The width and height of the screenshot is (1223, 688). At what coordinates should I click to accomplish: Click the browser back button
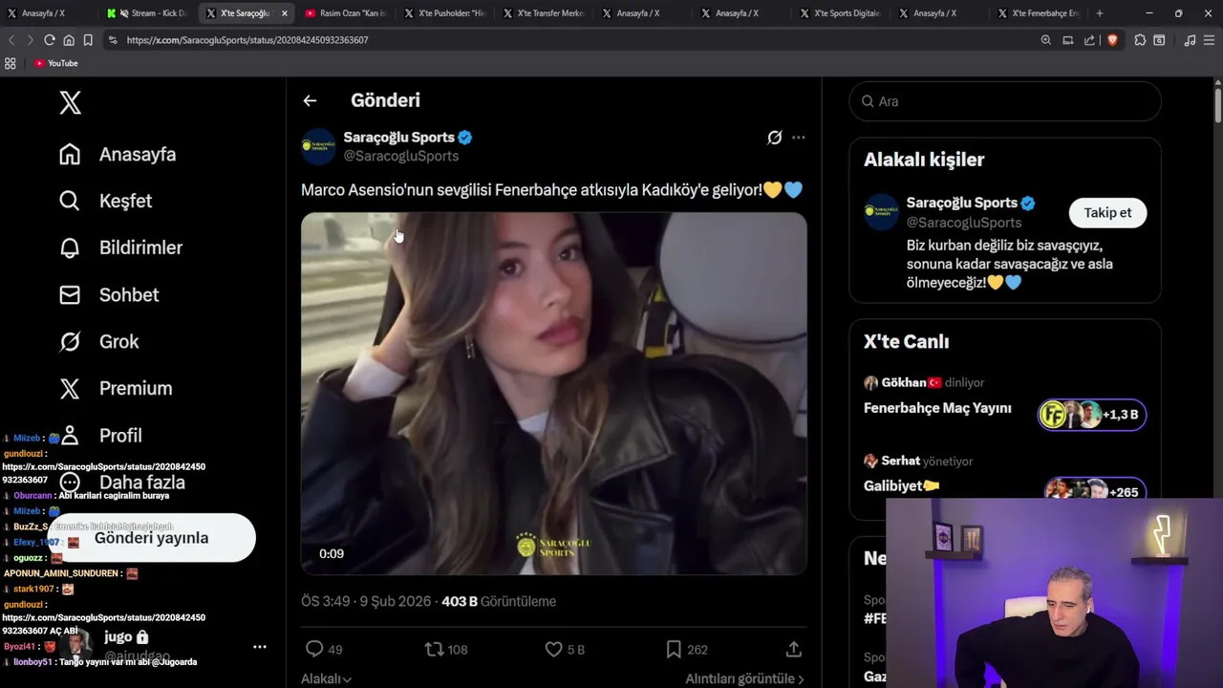click(11, 40)
